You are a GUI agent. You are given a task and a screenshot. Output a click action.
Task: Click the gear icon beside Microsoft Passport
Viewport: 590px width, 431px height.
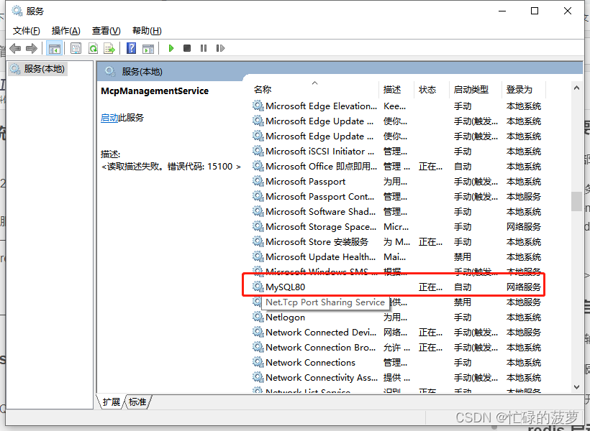tap(258, 181)
